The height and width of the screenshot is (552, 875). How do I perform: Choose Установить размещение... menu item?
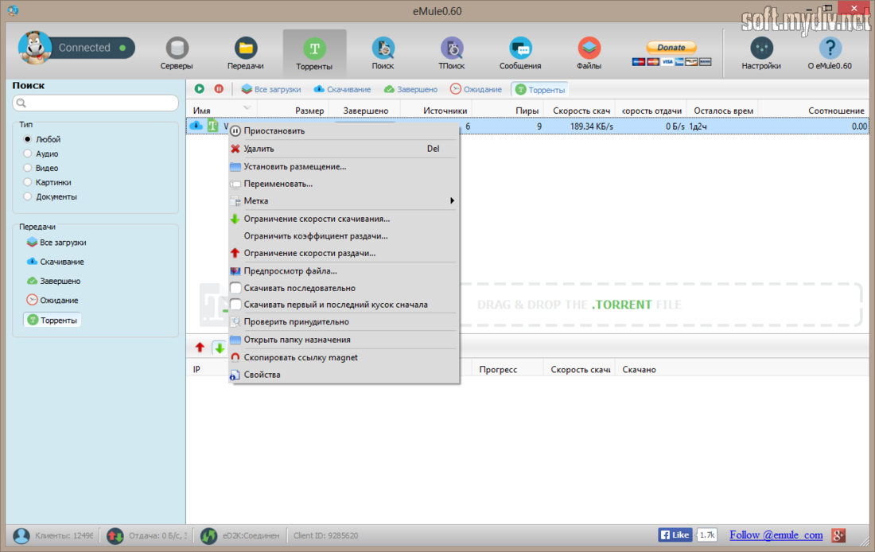coord(344,166)
